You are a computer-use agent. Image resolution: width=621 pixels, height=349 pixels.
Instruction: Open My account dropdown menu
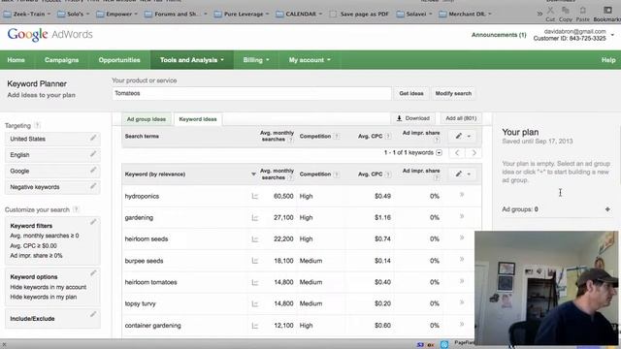310,60
